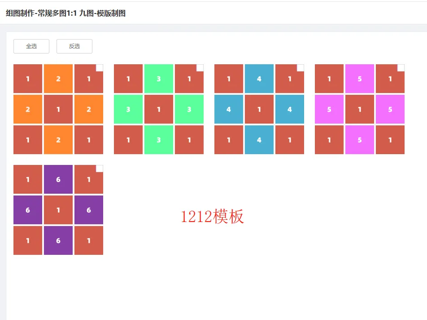
Task: Click the center red tile of first template
Action: pyautogui.click(x=58, y=109)
